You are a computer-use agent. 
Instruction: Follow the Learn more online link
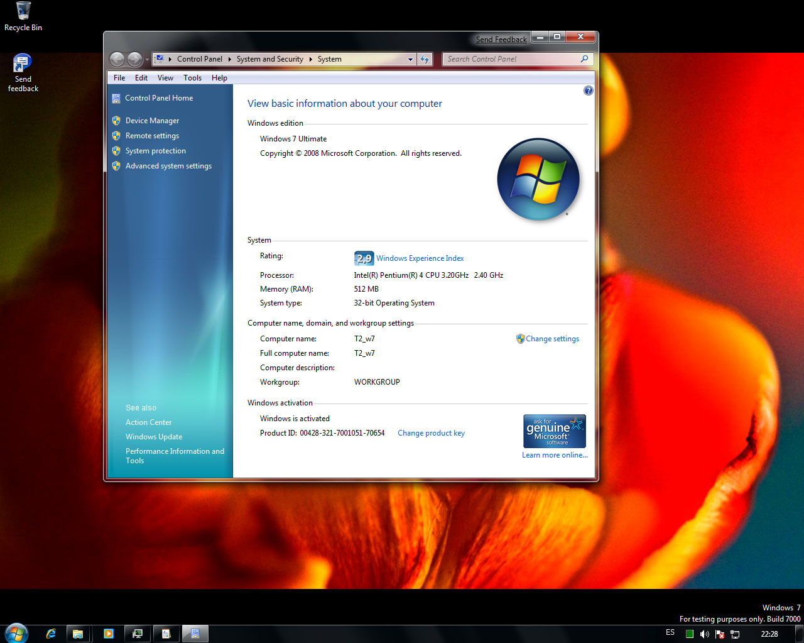click(x=555, y=455)
